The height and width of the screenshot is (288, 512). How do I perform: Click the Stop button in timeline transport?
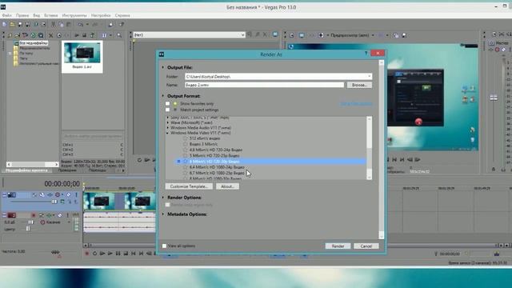(126, 254)
